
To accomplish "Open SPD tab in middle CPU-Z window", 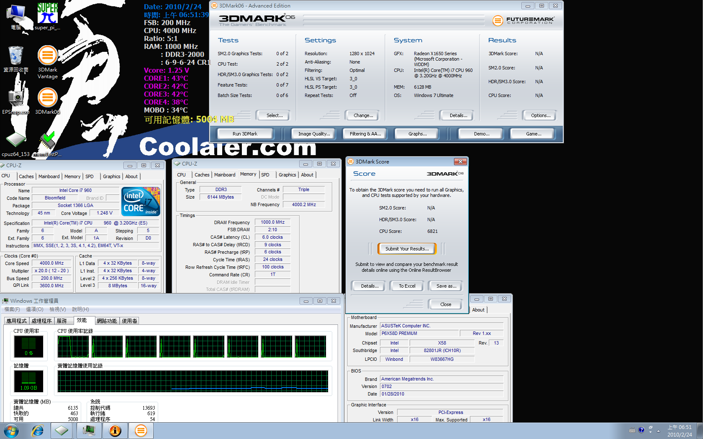I will click(x=265, y=175).
